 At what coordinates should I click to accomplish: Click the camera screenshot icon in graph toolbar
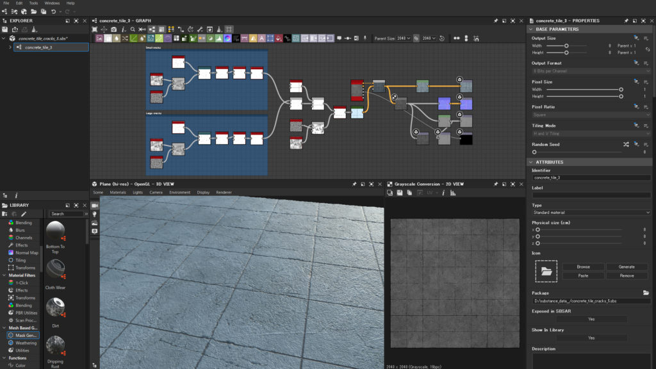113,29
